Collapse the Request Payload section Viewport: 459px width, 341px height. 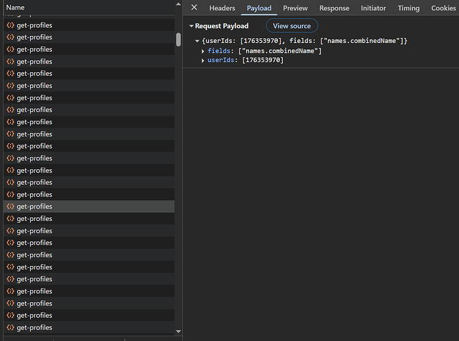point(191,26)
